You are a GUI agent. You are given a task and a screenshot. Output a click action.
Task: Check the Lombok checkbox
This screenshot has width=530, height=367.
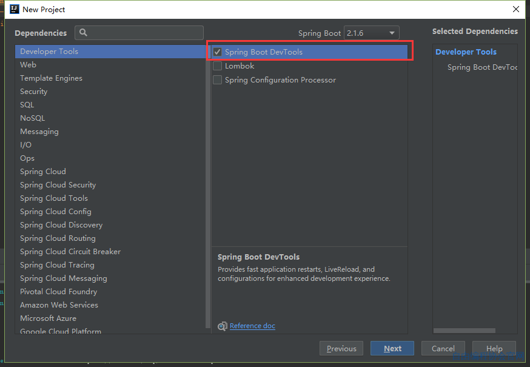[217, 66]
